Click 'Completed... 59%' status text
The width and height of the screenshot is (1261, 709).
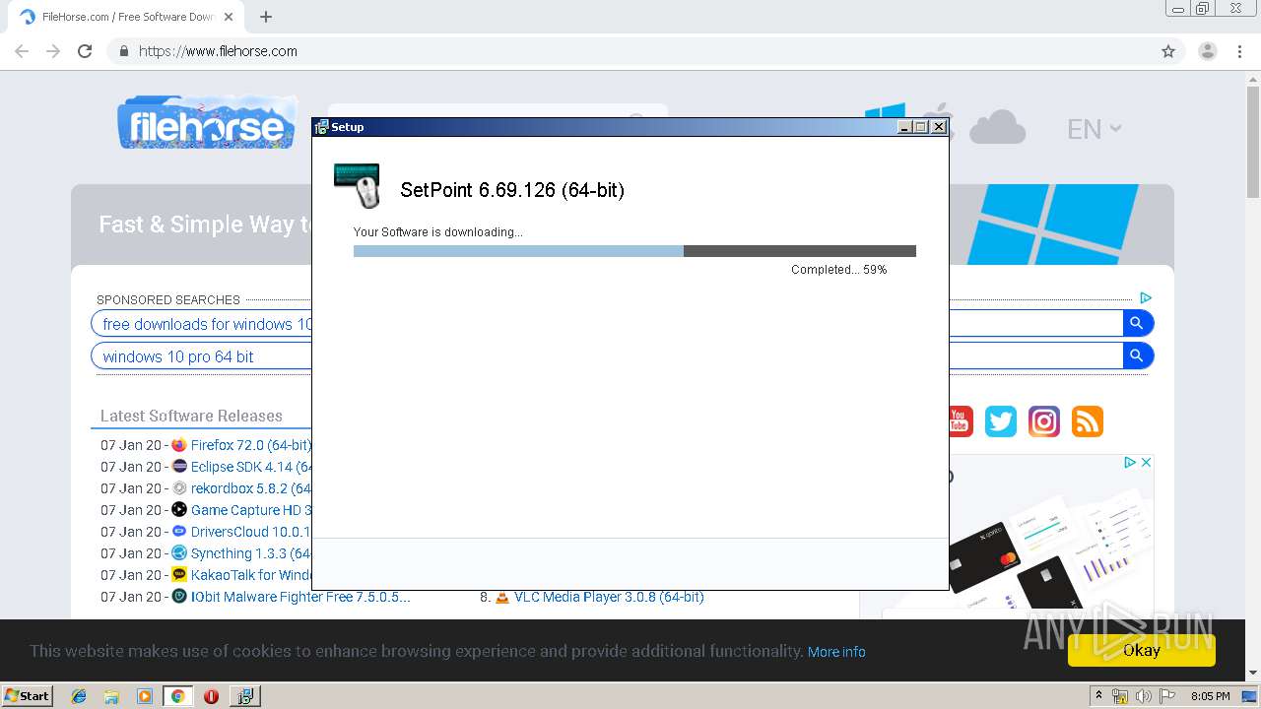[x=838, y=270]
